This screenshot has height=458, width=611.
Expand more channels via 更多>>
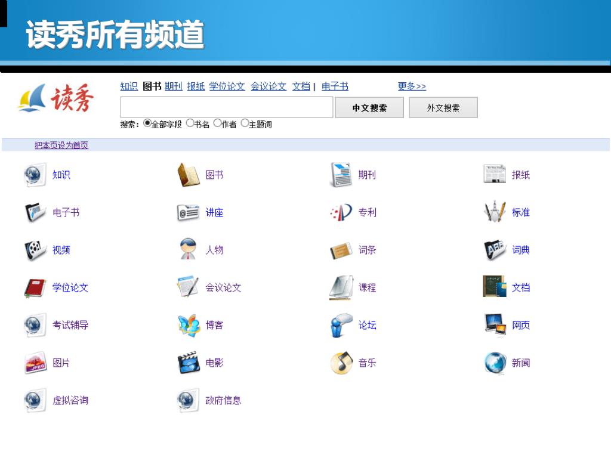[x=412, y=86]
